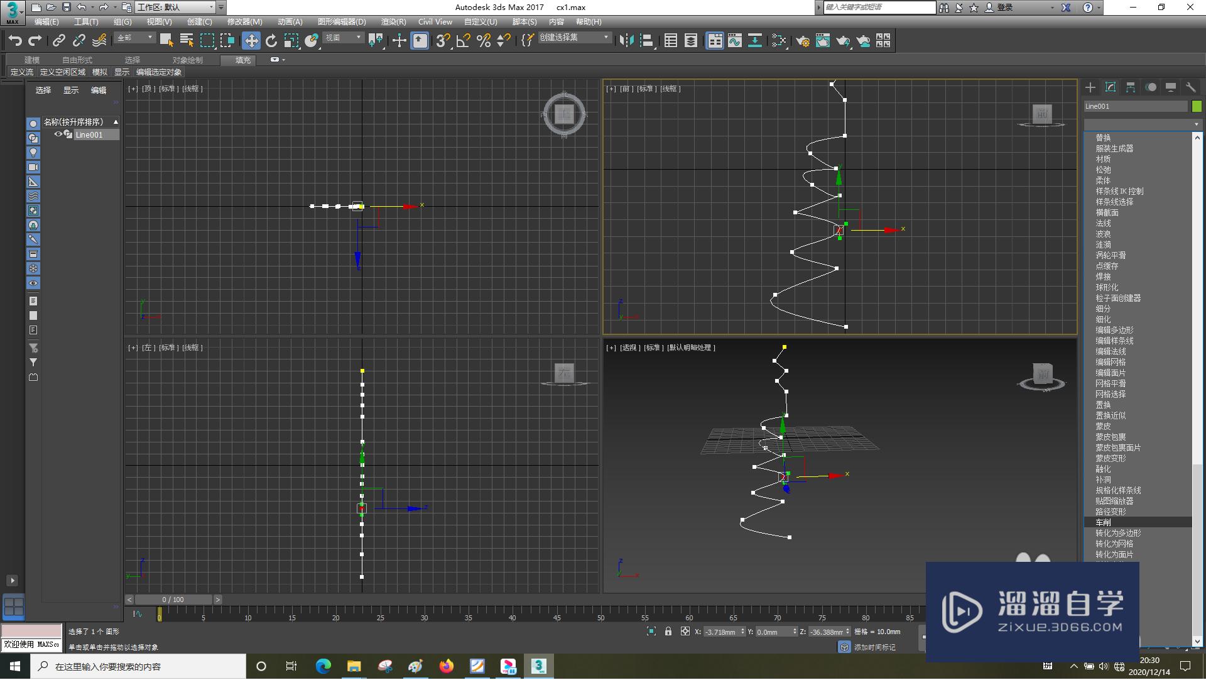1206x680 pixels.
Task: Click the 显示 menu in scene explorer
Action: (70, 90)
